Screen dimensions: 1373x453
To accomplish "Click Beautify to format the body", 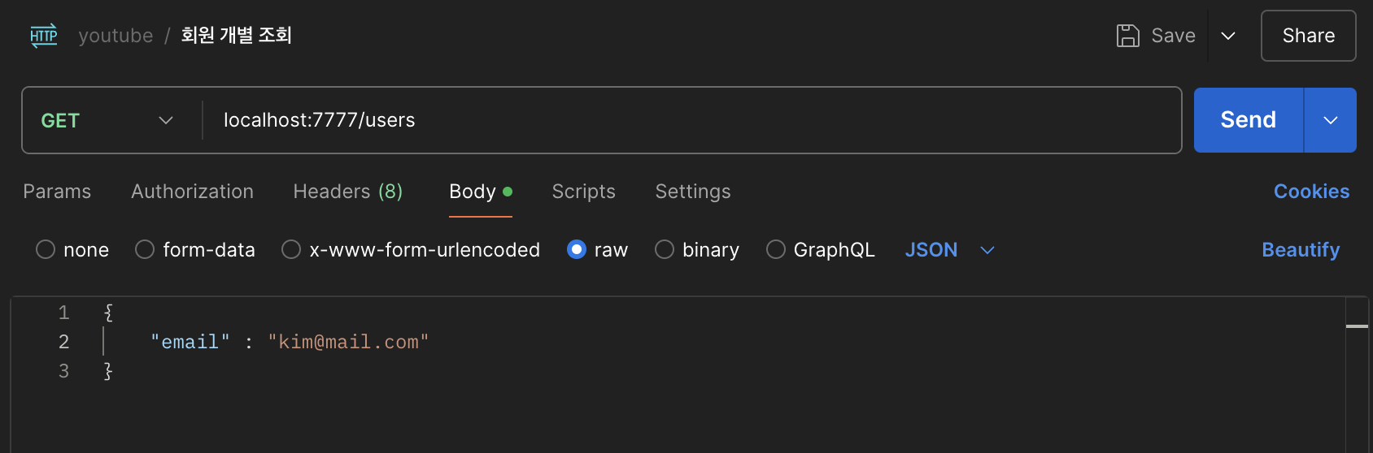I will pos(1300,250).
